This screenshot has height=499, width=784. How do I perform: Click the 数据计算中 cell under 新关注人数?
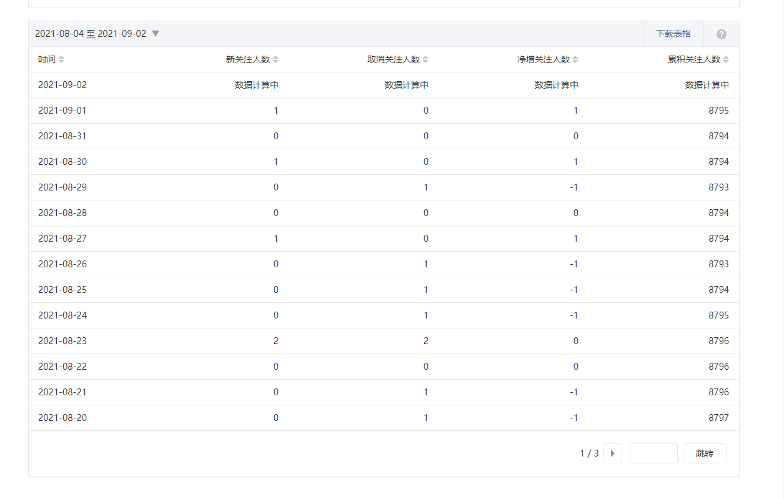click(256, 85)
